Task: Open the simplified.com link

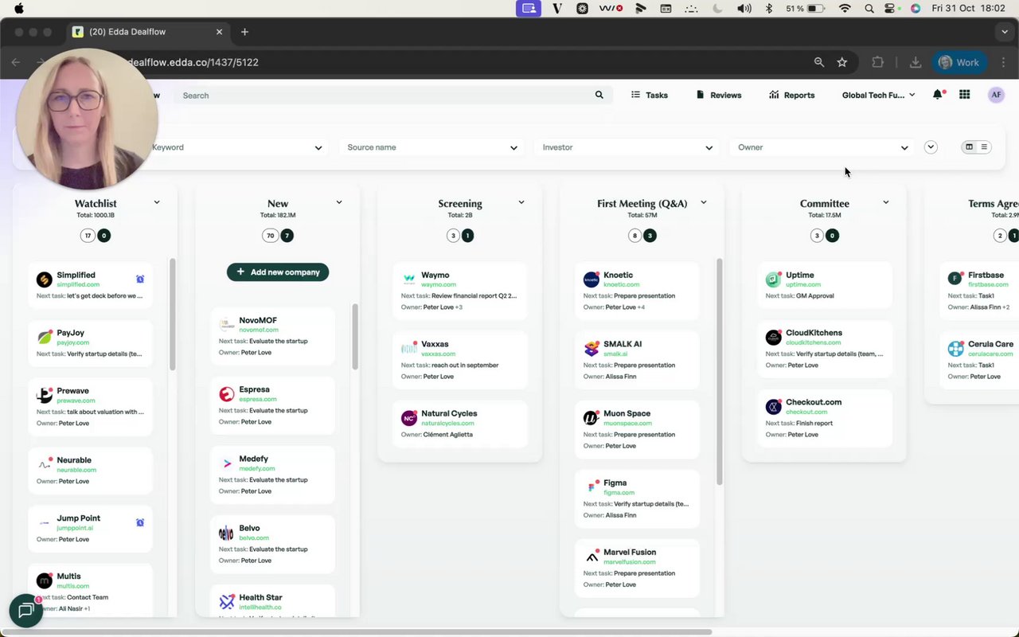Action: click(x=78, y=284)
